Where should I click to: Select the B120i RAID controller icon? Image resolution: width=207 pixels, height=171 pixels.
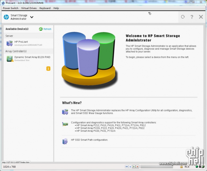pos(10,59)
